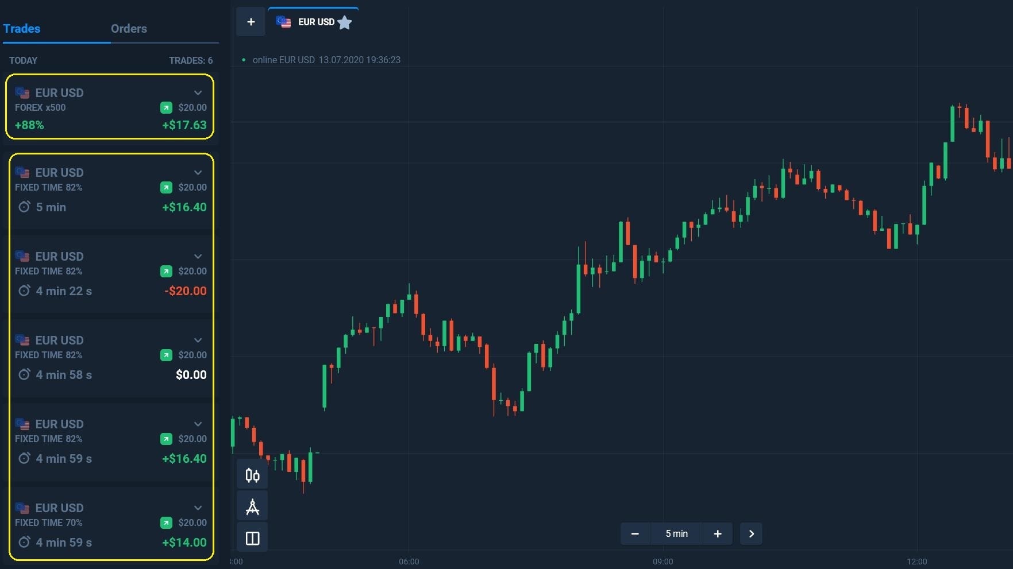Open the split chart layout icon
The width and height of the screenshot is (1013, 569).
click(x=252, y=538)
